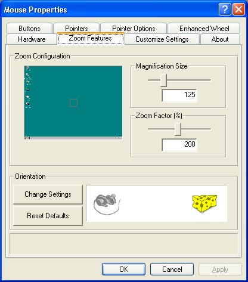Click the mouse picture in Orientation
Viewport: 248px width, 282px height.
(x=107, y=204)
